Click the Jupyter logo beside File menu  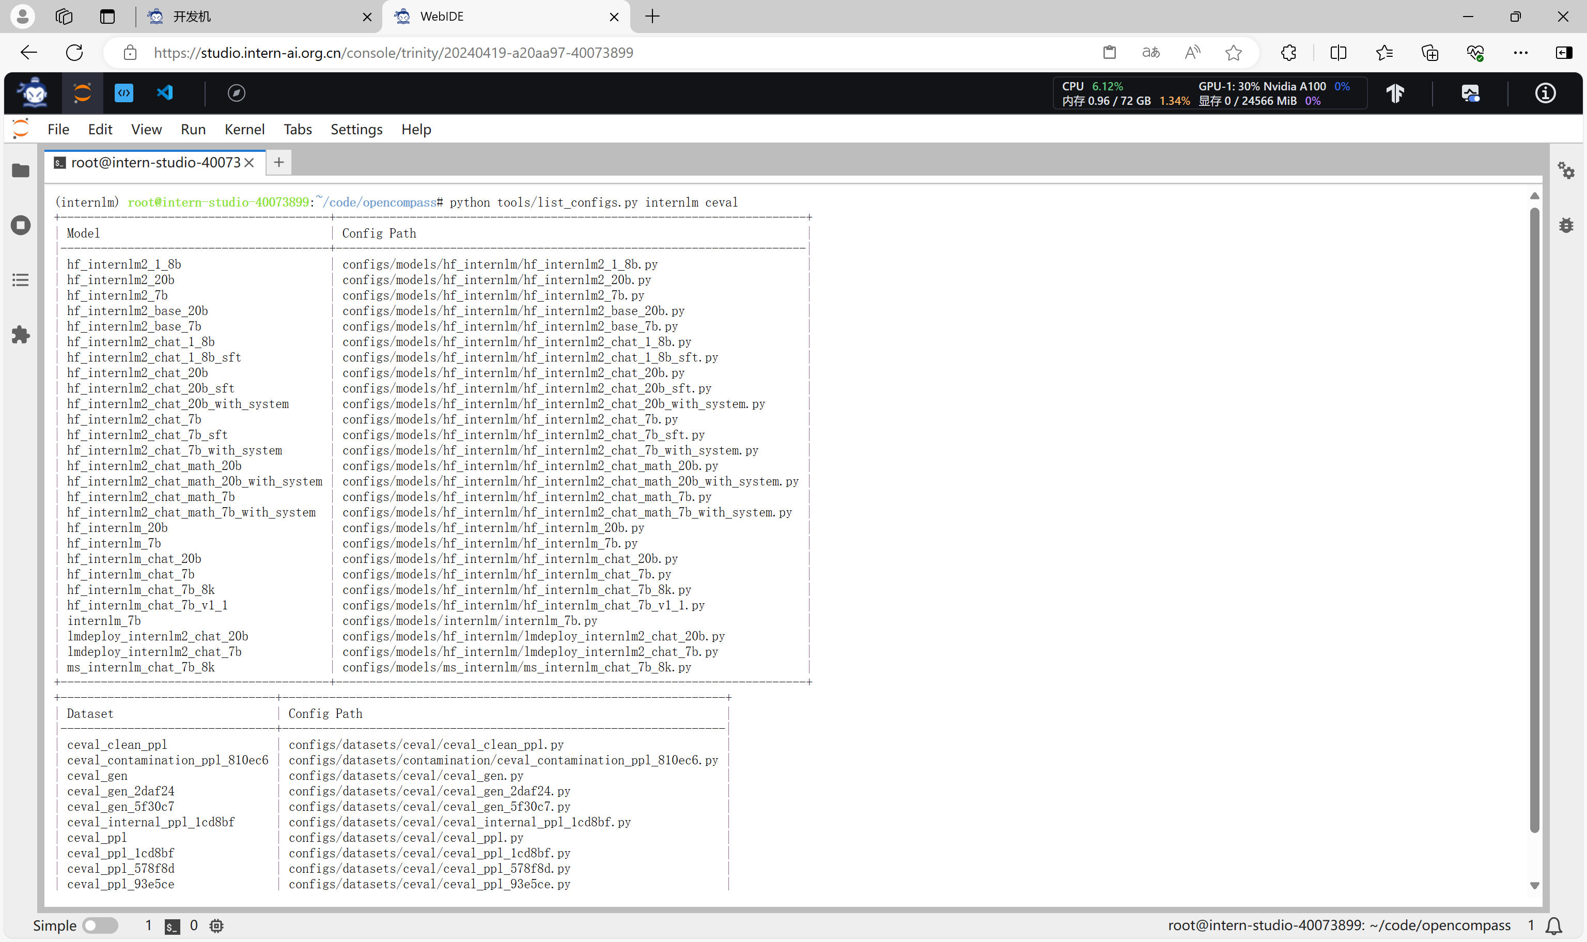coord(21,129)
